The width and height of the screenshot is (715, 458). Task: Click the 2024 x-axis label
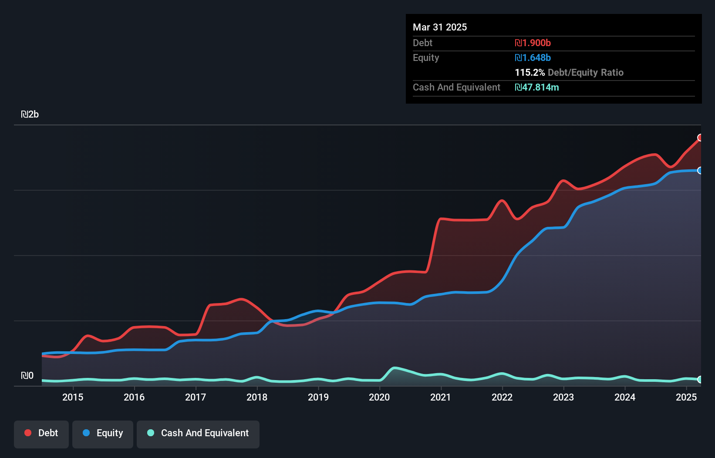pos(625,397)
